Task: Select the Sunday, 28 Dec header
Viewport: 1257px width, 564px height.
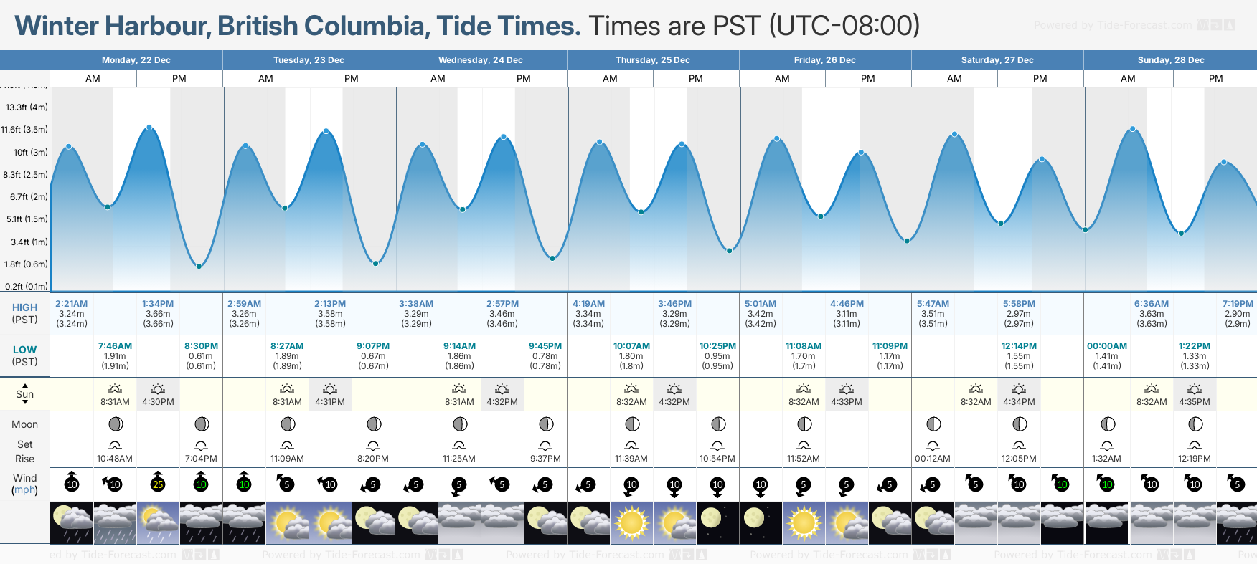Action: (x=1171, y=60)
